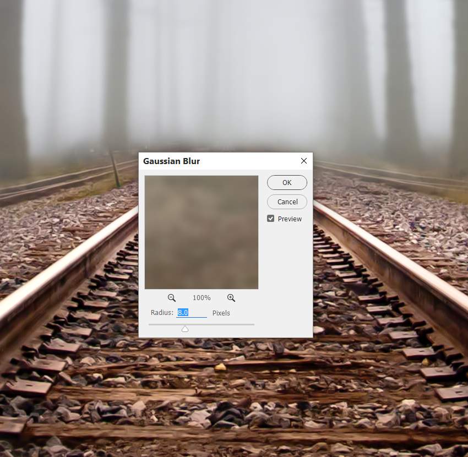Screen dimensions: 468x457
Task: Click the Gaussian Blur title bar text
Action: pyautogui.click(x=171, y=161)
